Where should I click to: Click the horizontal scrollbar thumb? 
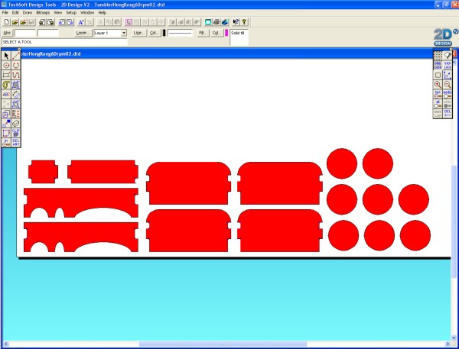223,344
